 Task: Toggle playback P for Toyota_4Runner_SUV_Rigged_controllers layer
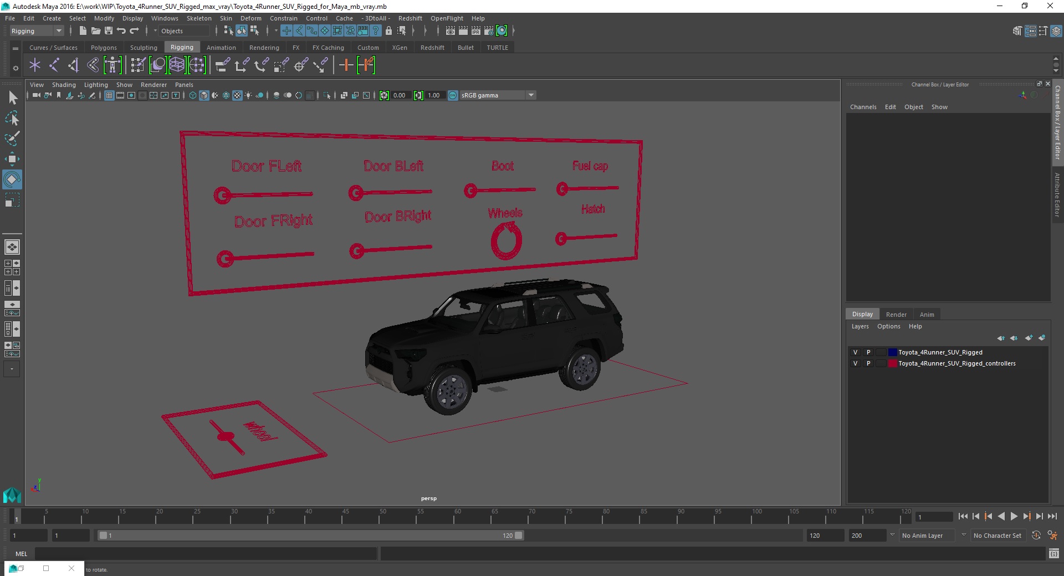tap(868, 363)
